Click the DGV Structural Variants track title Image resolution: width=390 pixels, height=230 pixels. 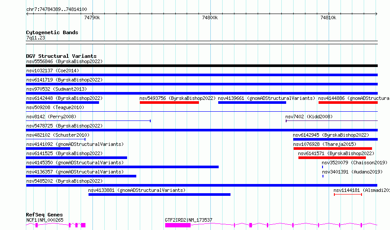click(x=61, y=56)
